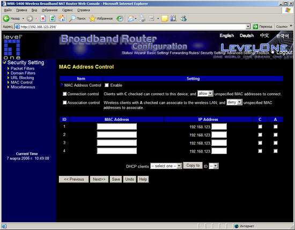Open the deny dropdown for association control
Screen dimensions: 295x230
point(234,102)
